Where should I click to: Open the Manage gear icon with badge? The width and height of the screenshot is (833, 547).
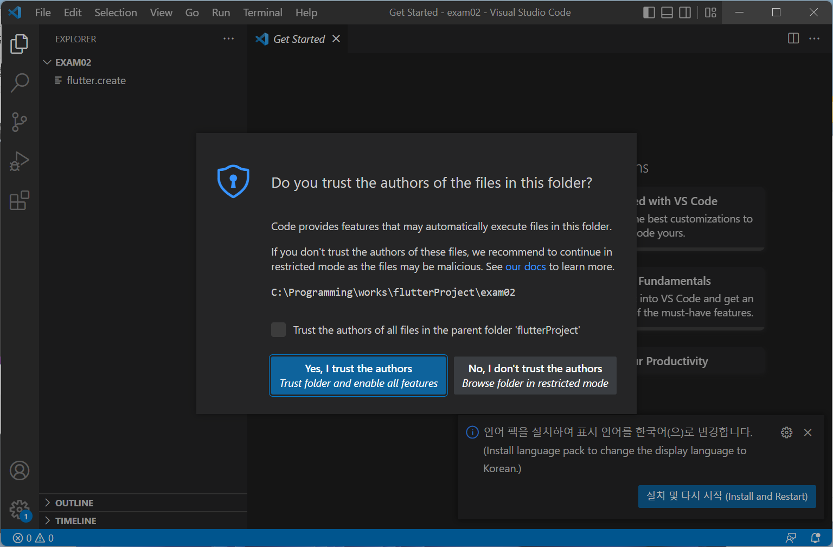[20, 510]
